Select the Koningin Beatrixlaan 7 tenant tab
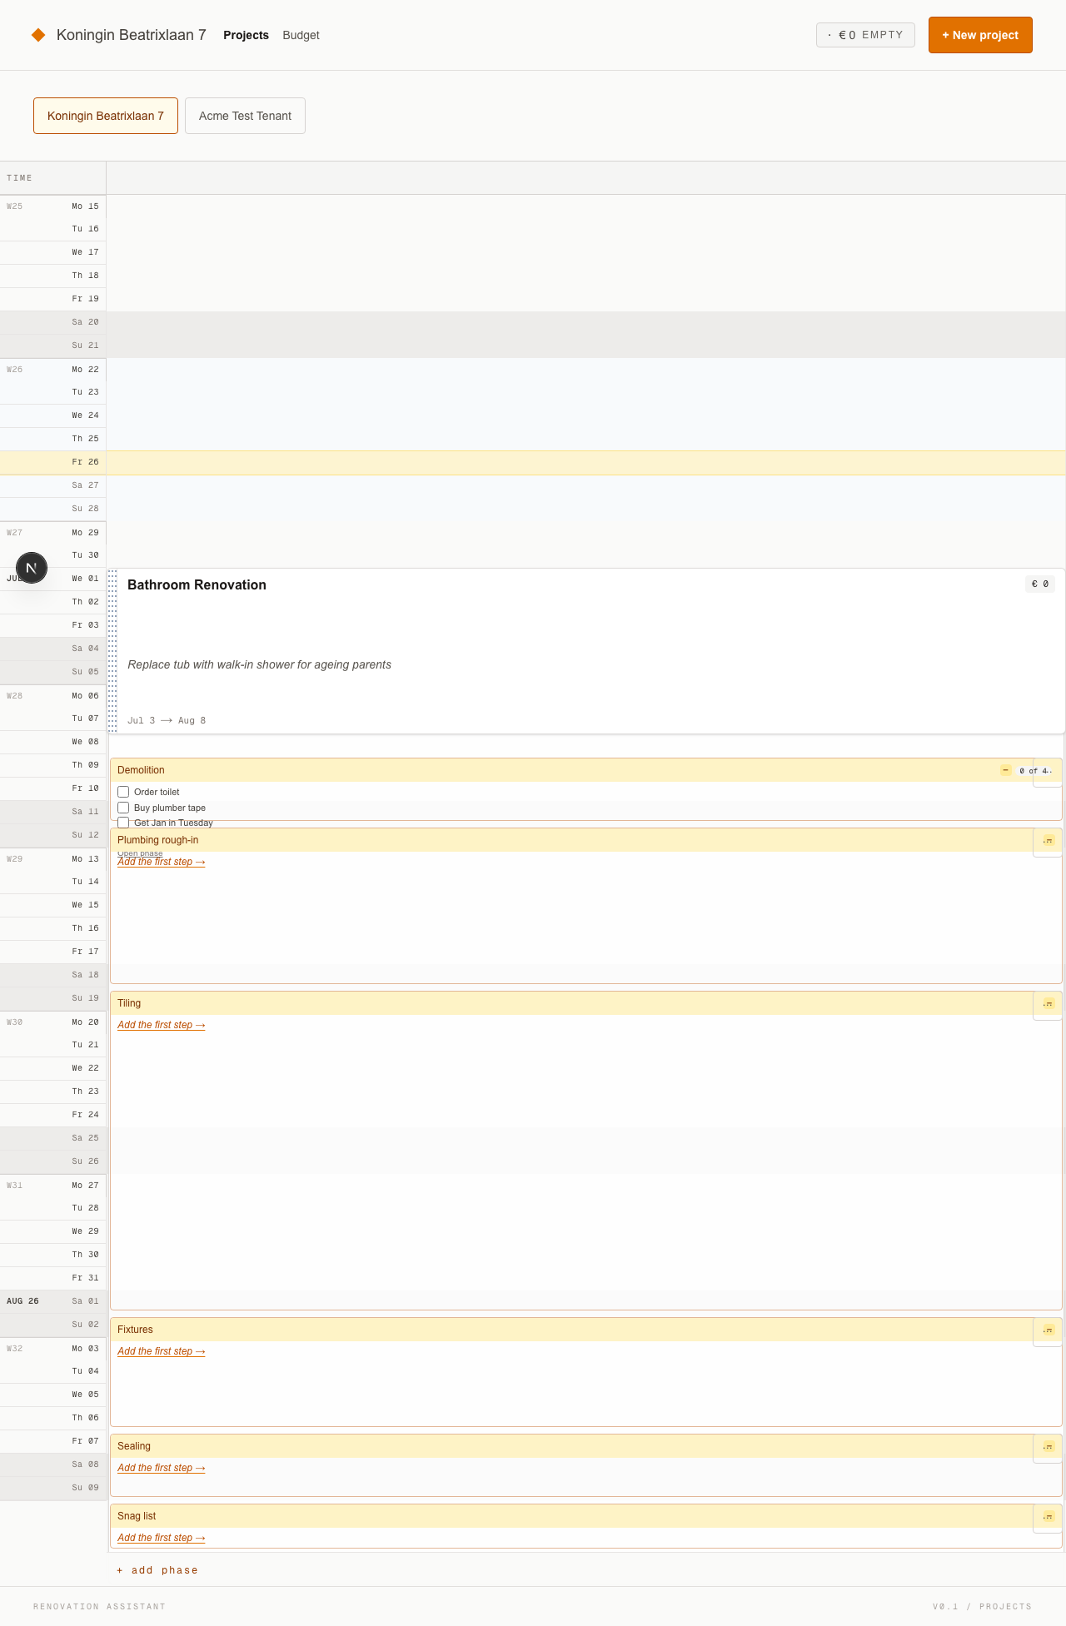Viewport: 1066px width, 1626px height. (106, 116)
